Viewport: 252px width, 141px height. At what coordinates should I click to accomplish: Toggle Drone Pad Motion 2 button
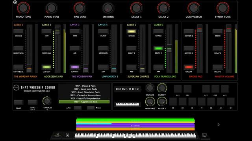(x=189, y=31)
